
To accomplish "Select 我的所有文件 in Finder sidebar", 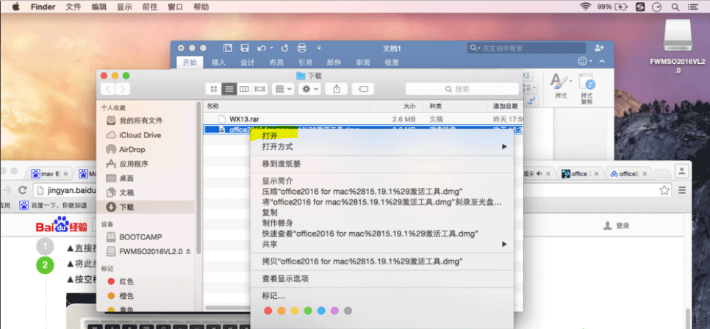I will (x=140, y=121).
